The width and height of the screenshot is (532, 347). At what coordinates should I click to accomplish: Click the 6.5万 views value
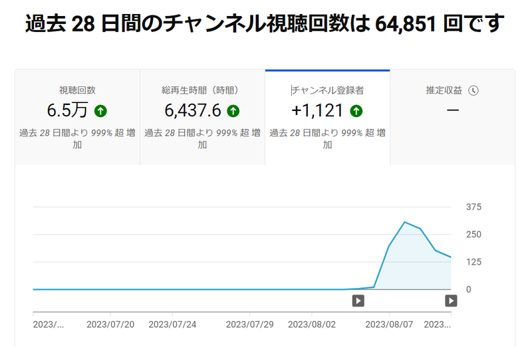pyautogui.click(x=68, y=110)
